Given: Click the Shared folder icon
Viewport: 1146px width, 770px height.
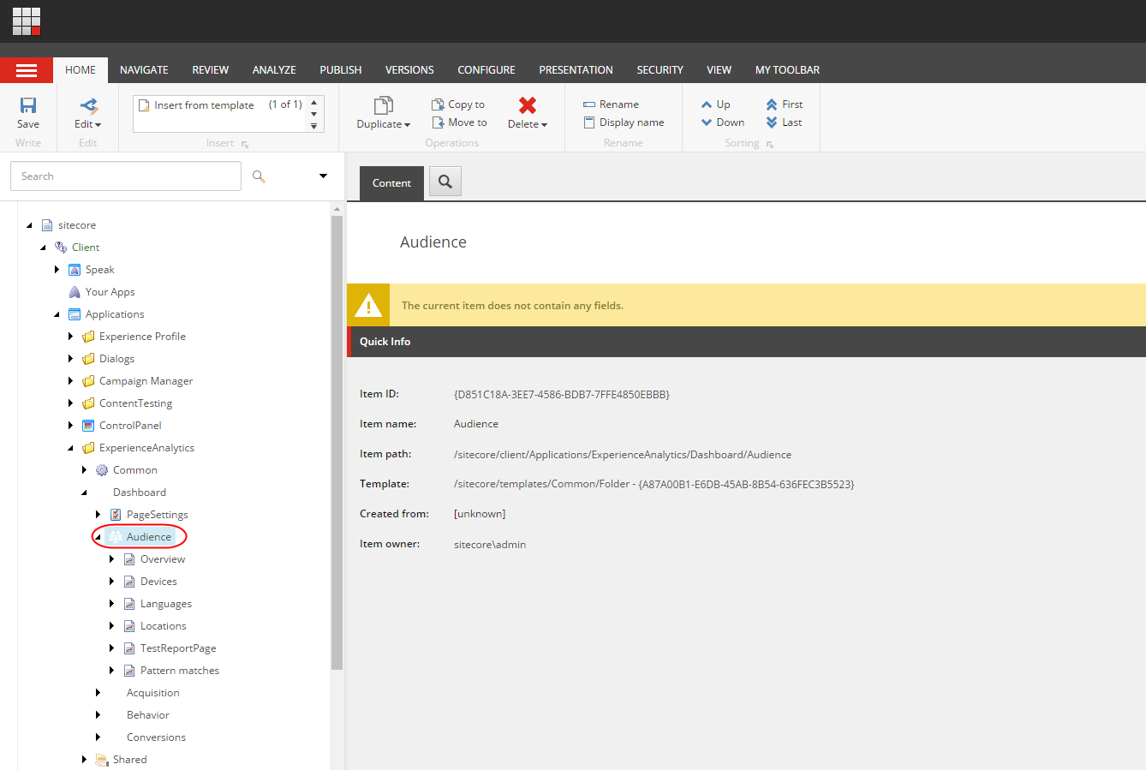Looking at the screenshot, I should (102, 760).
